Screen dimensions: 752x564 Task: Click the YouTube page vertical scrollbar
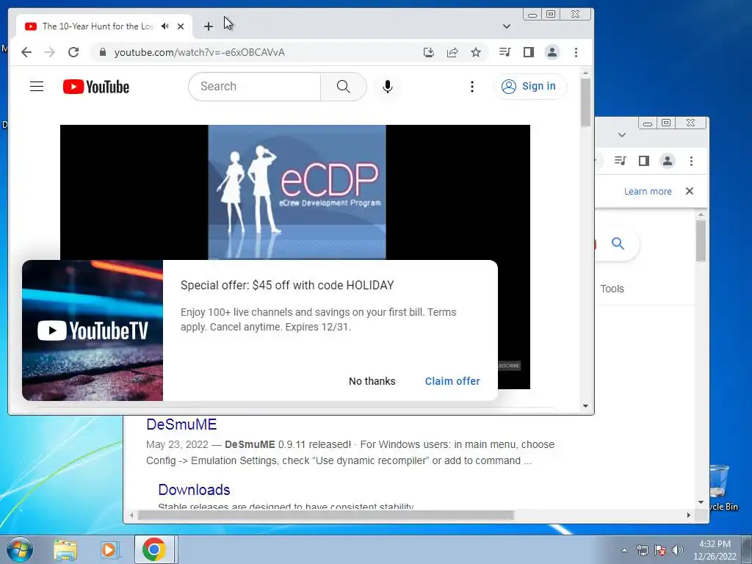tap(585, 103)
